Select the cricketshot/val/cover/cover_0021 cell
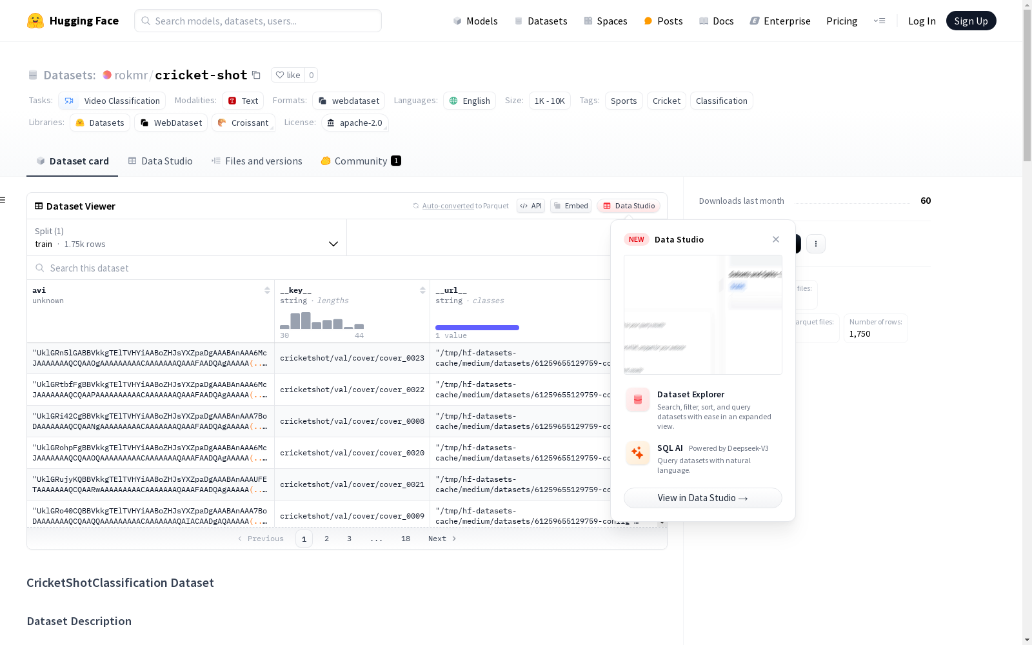Image resolution: width=1032 pixels, height=645 pixels. pos(352,484)
